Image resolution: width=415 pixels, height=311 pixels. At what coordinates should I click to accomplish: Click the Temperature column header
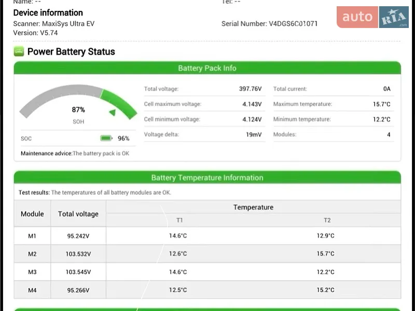coord(253,207)
